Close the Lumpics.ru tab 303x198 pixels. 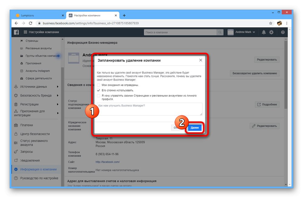[x=63, y=15]
